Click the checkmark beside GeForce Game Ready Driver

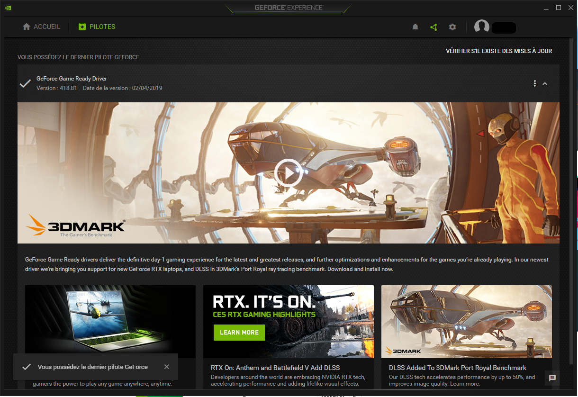pos(25,83)
